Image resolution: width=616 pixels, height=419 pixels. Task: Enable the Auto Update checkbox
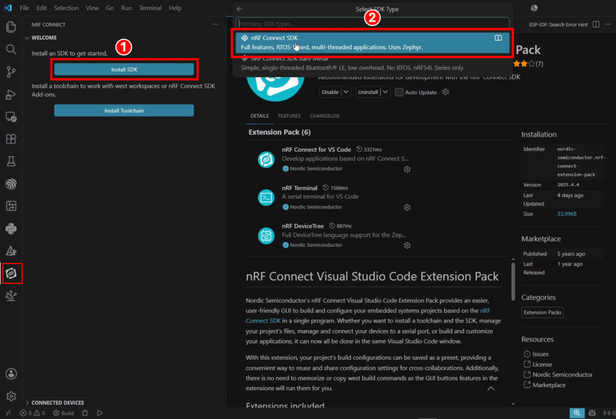pyautogui.click(x=399, y=92)
